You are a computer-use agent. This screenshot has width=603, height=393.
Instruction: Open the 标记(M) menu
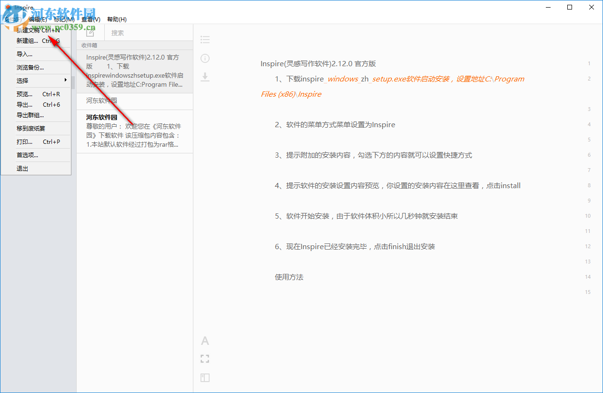(x=64, y=20)
